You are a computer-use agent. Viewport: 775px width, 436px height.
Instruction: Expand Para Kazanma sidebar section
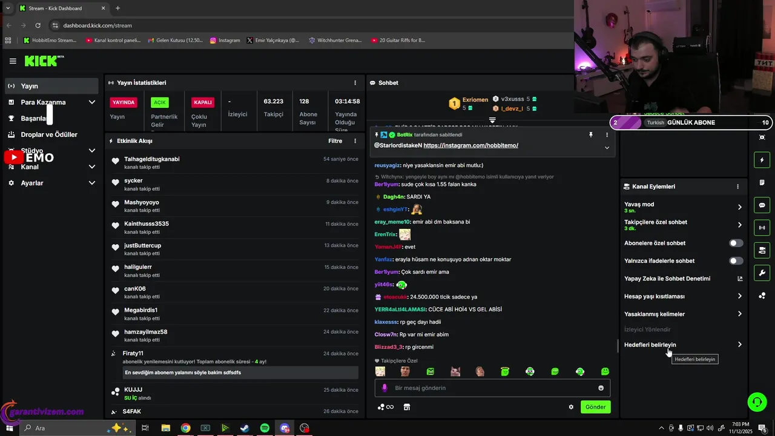point(92,102)
